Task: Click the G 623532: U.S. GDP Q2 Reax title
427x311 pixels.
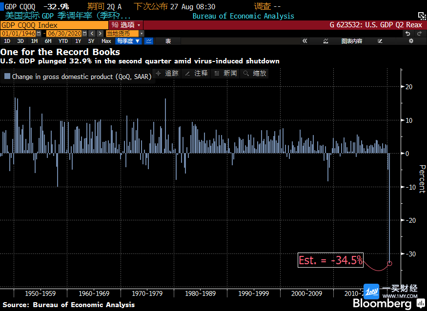Action: click(376, 25)
